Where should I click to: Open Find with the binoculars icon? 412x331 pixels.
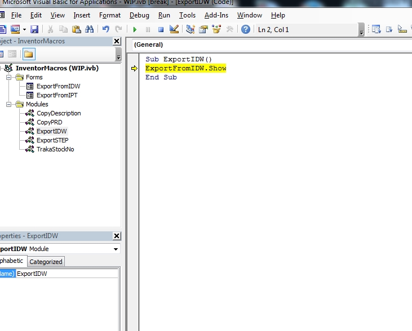[x=90, y=29]
